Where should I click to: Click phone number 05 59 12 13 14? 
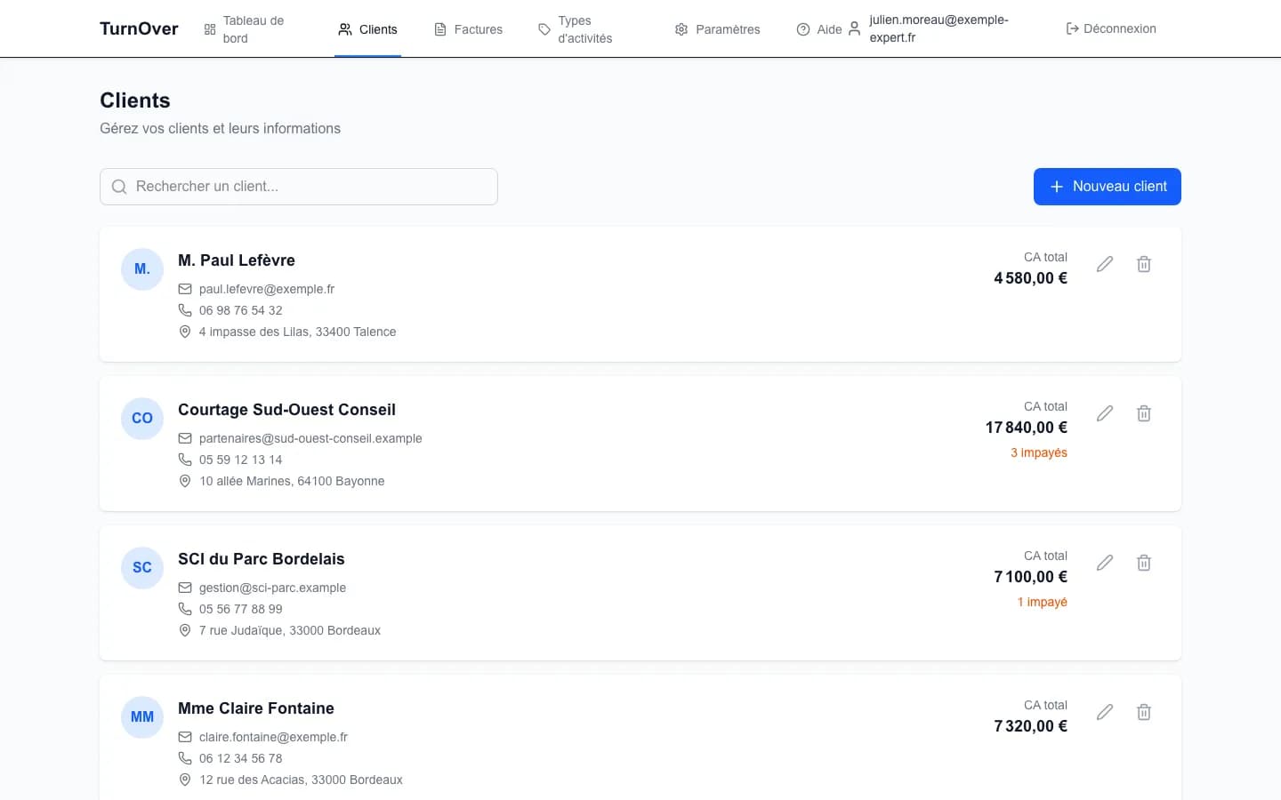241,460
